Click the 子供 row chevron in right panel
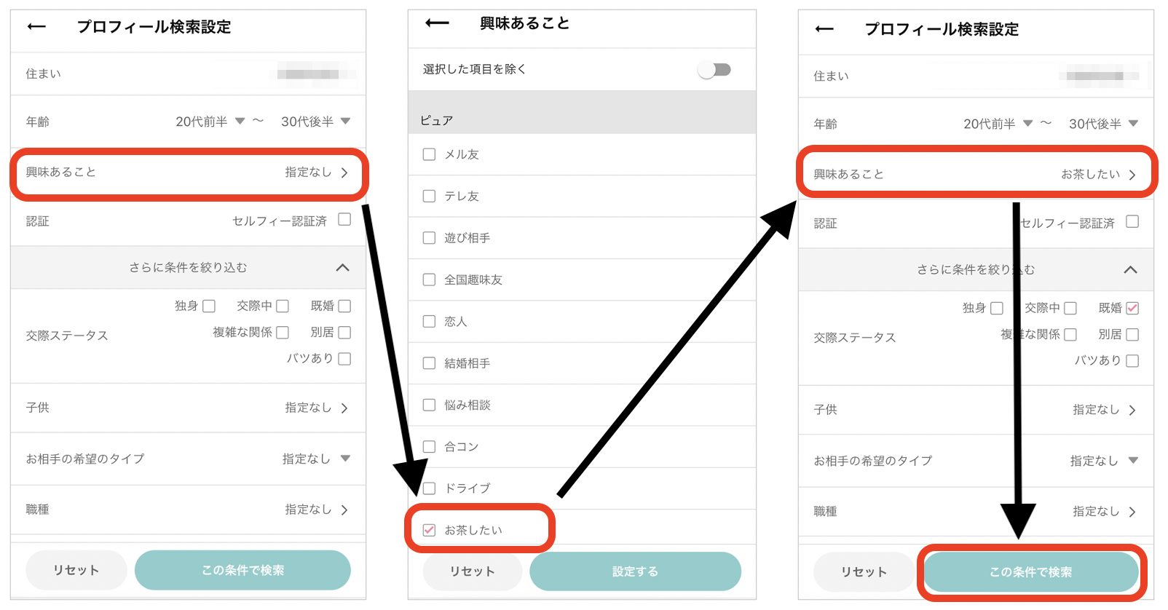This screenshot has width=1168, height=610. [1132, 411]
